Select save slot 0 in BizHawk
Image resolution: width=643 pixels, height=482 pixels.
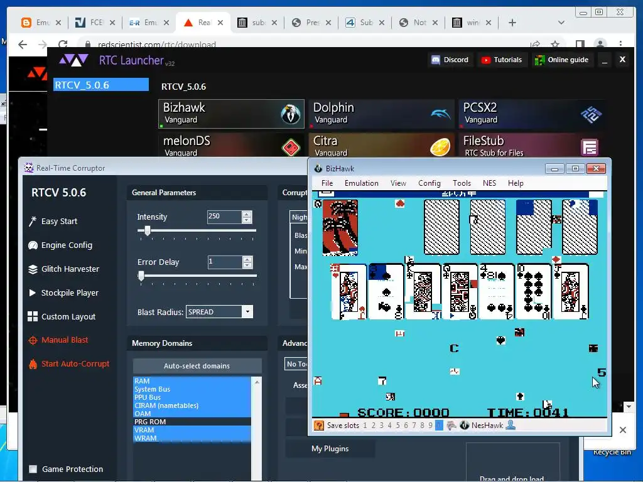(x=439, y=426)
